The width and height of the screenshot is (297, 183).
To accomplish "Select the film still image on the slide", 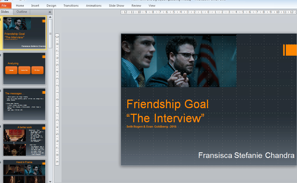I will 179,61.
